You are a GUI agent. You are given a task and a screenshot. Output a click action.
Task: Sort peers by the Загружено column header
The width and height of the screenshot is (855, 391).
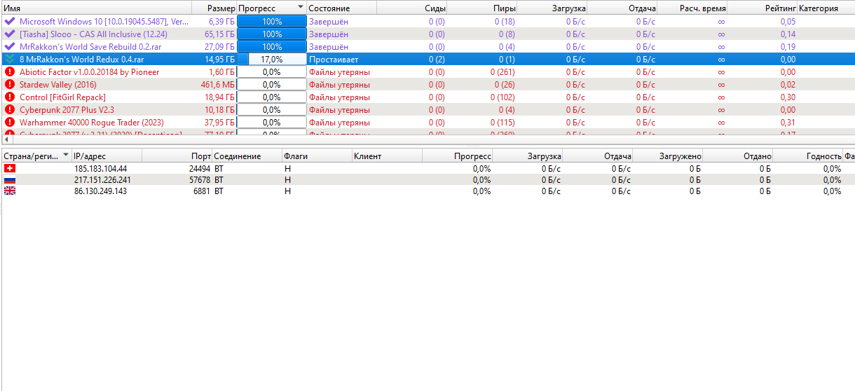[667, 156]
